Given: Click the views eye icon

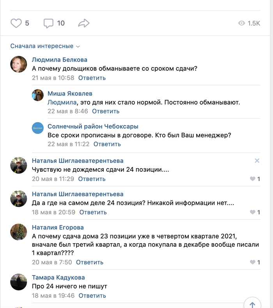Looking at the screenshot, I should click(x=241, y=23).
